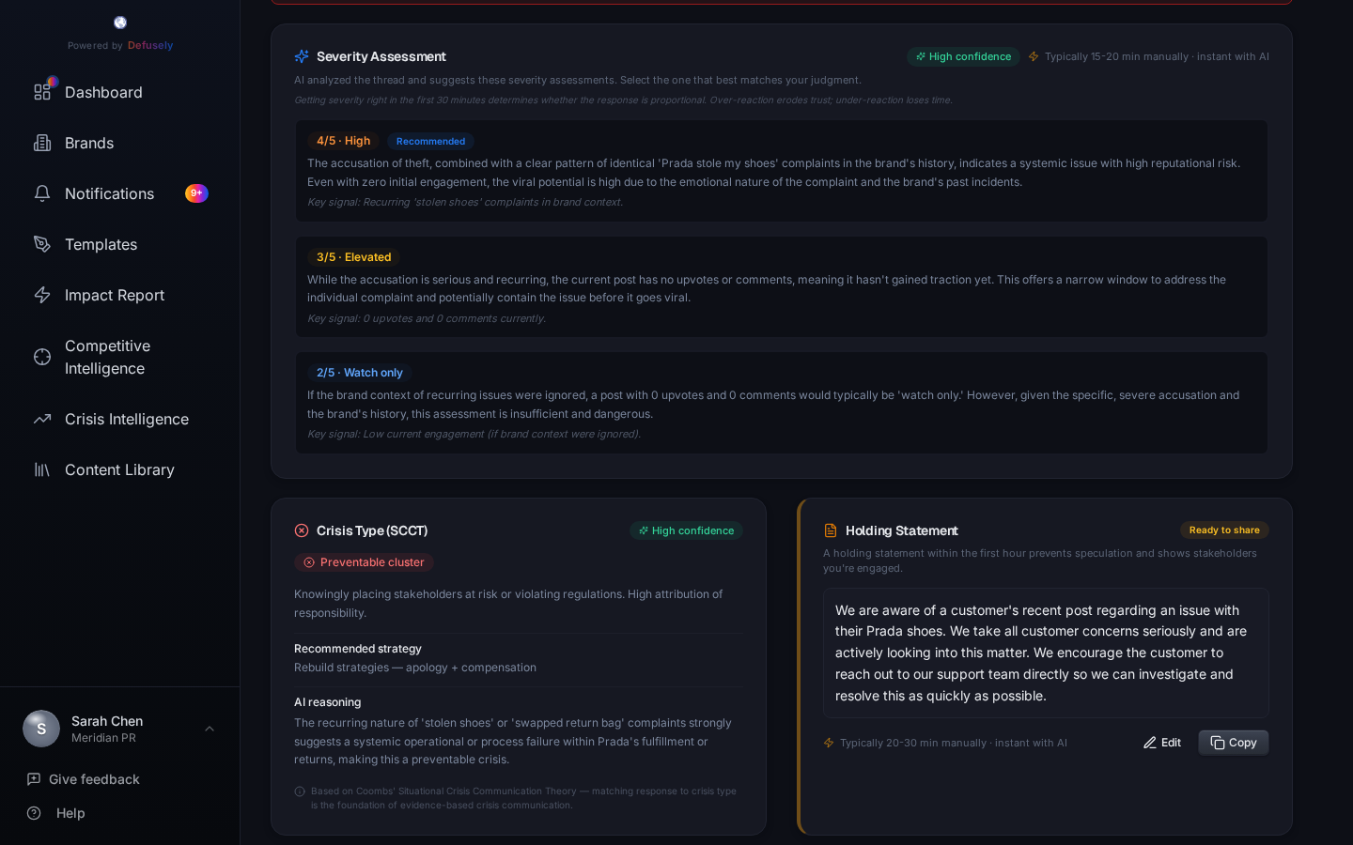Click the Holding Statement document icon
This screenshot has height=845, width=1353.
pos(830,530)
